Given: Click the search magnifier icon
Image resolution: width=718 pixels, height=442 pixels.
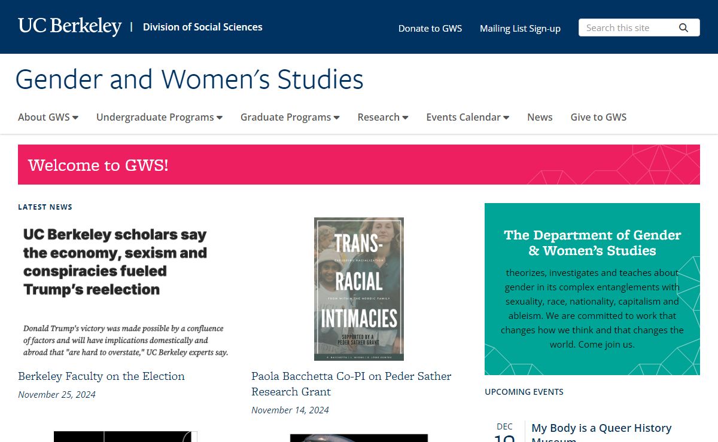Looking at the screenshot, I should pos(683,28).
